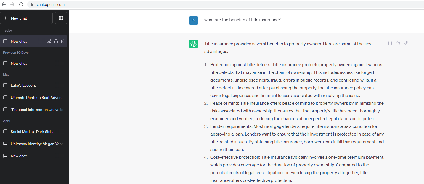Reload the page with browser refresh icon

pos(21,4)
